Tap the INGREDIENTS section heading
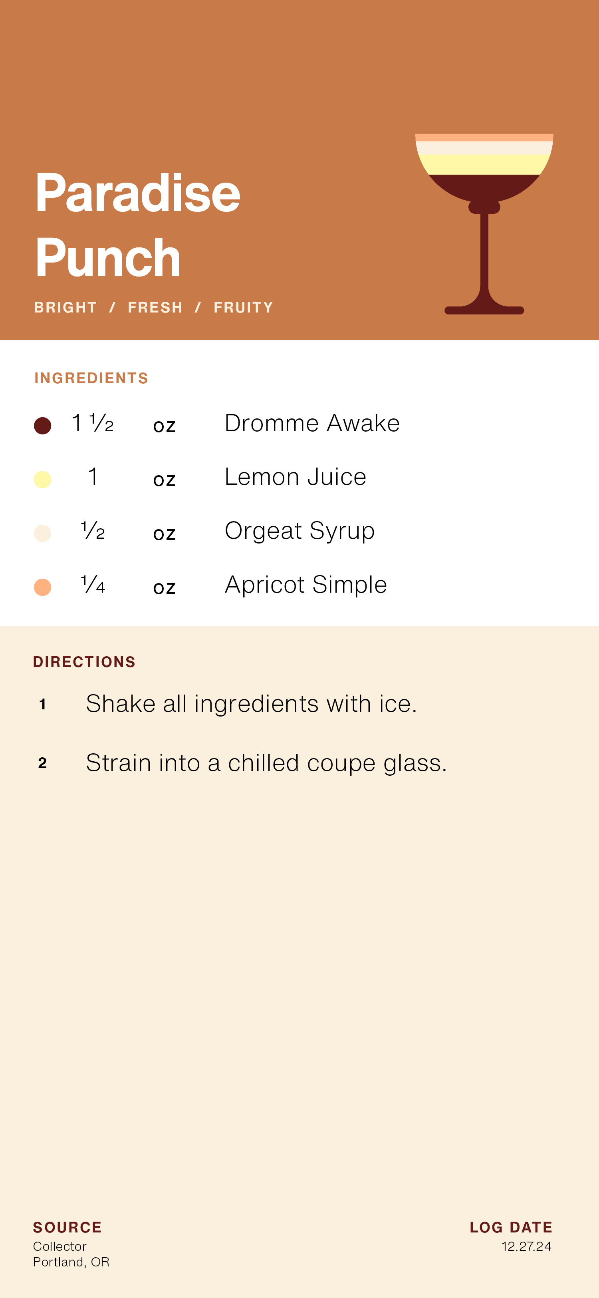 point(91,378)
